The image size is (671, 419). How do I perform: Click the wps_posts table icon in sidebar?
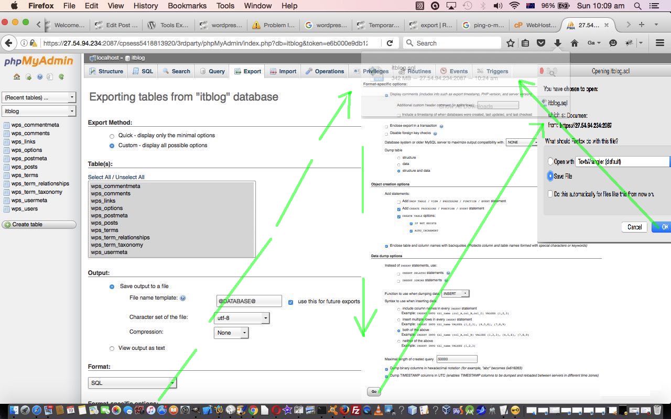(x=6, y=167)
